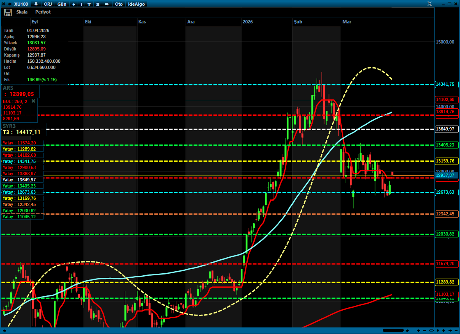The width and height of the screenshot is (460, 334).
Task: Click the 12937,87 current price label
Action: [x=446, y=176]
